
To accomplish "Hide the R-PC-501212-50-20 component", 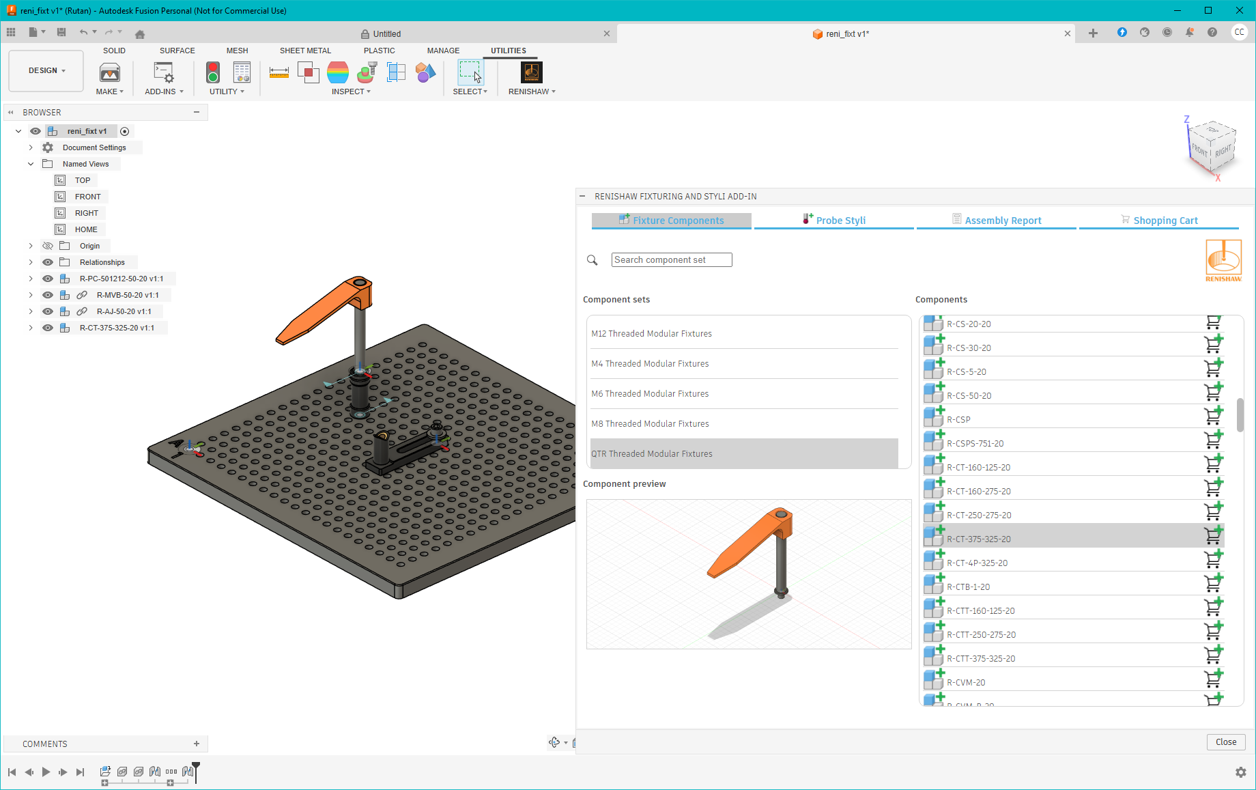I will coord(48,279).
